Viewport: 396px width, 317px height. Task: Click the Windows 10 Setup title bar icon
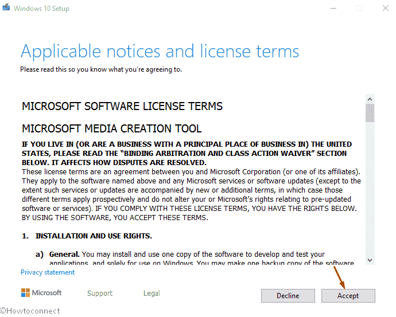(x=6, y=8)
